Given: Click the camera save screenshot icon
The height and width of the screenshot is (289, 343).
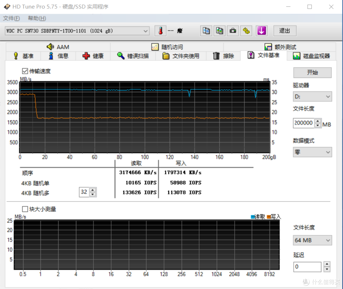Looking at the screenshot, I should (233, 31).
